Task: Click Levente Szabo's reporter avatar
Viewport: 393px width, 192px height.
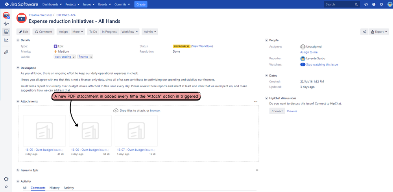Action: tap(303, 59)
